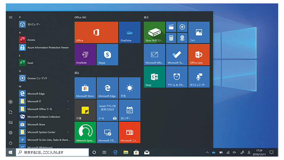
Task: Open the Mail (メール) tile
Action: click(107, 110)
